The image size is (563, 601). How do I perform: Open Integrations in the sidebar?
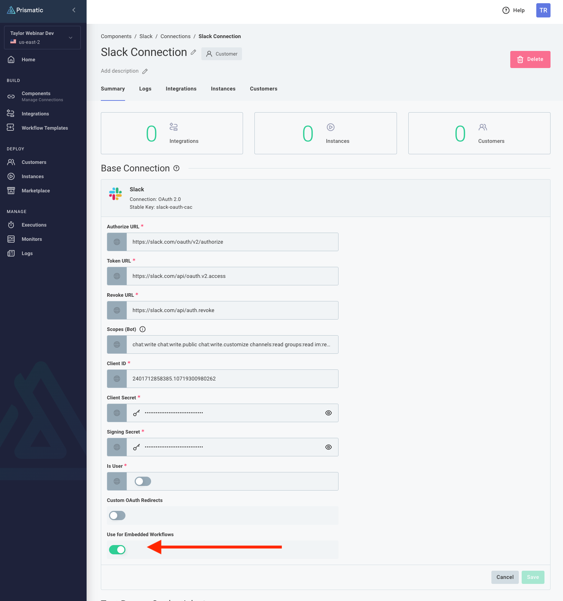[x=35, y=114]
